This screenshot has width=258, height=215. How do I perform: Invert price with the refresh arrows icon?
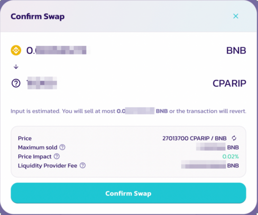234,138
